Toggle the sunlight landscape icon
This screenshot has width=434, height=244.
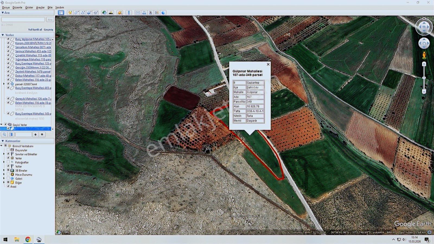(111, 12)
